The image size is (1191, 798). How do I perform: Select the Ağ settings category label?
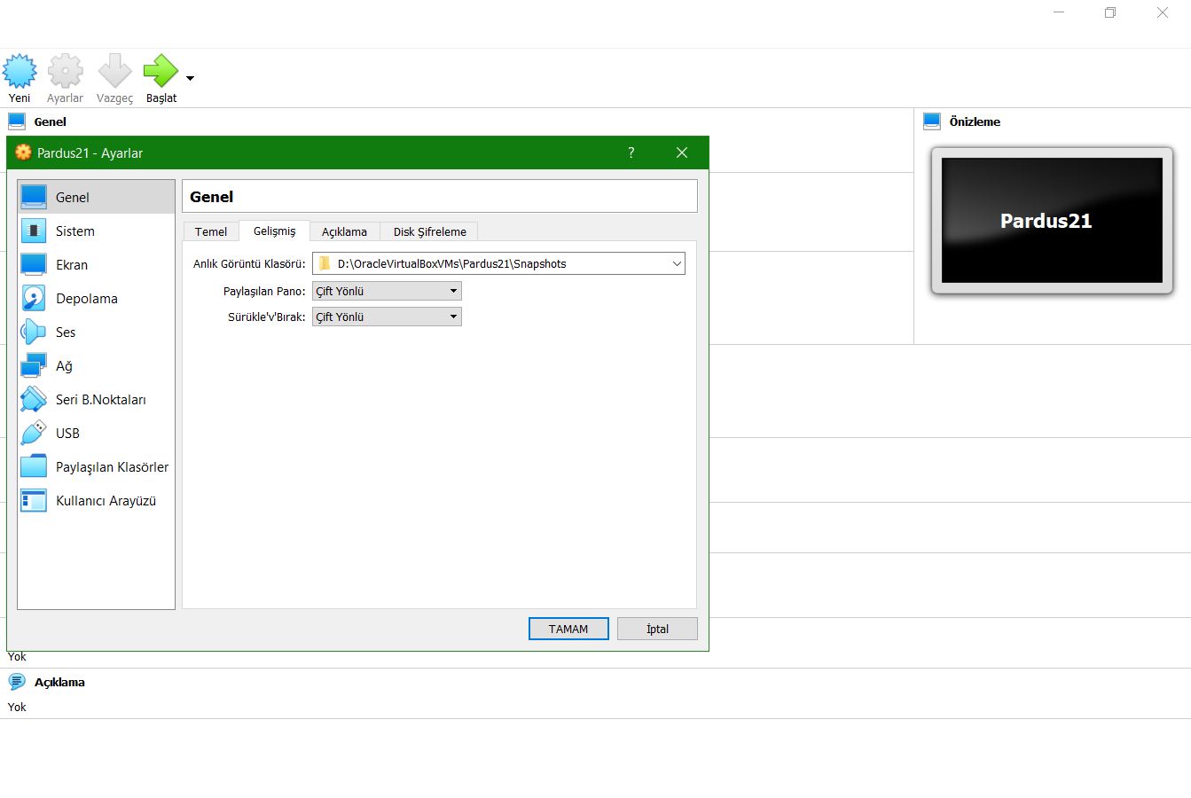[64, 366]
